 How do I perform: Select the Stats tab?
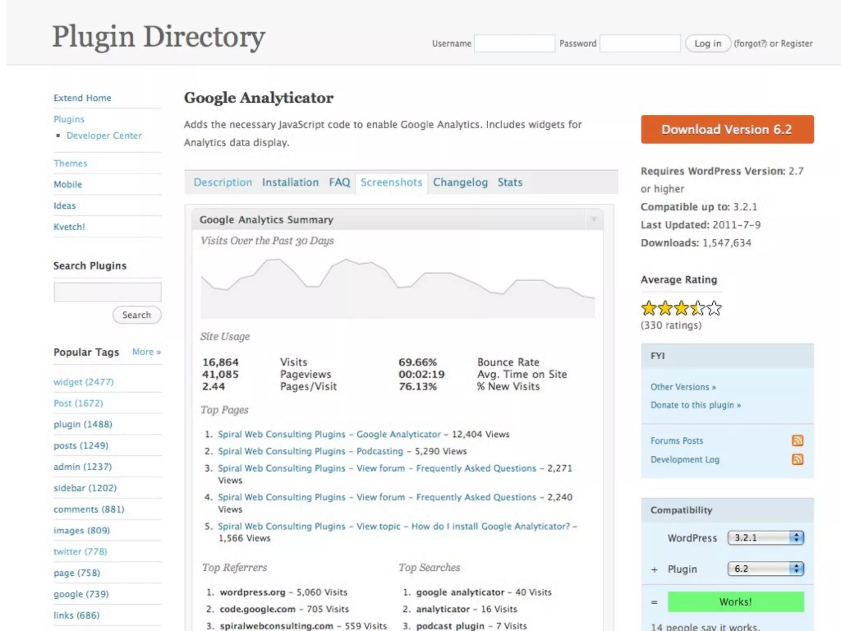(510, 182)
